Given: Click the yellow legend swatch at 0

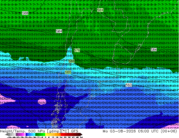Looking at the screenshot, I should (46, 135).
